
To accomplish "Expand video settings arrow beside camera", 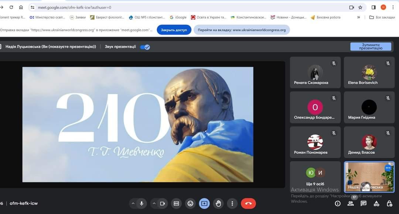I will pos(154,203).
